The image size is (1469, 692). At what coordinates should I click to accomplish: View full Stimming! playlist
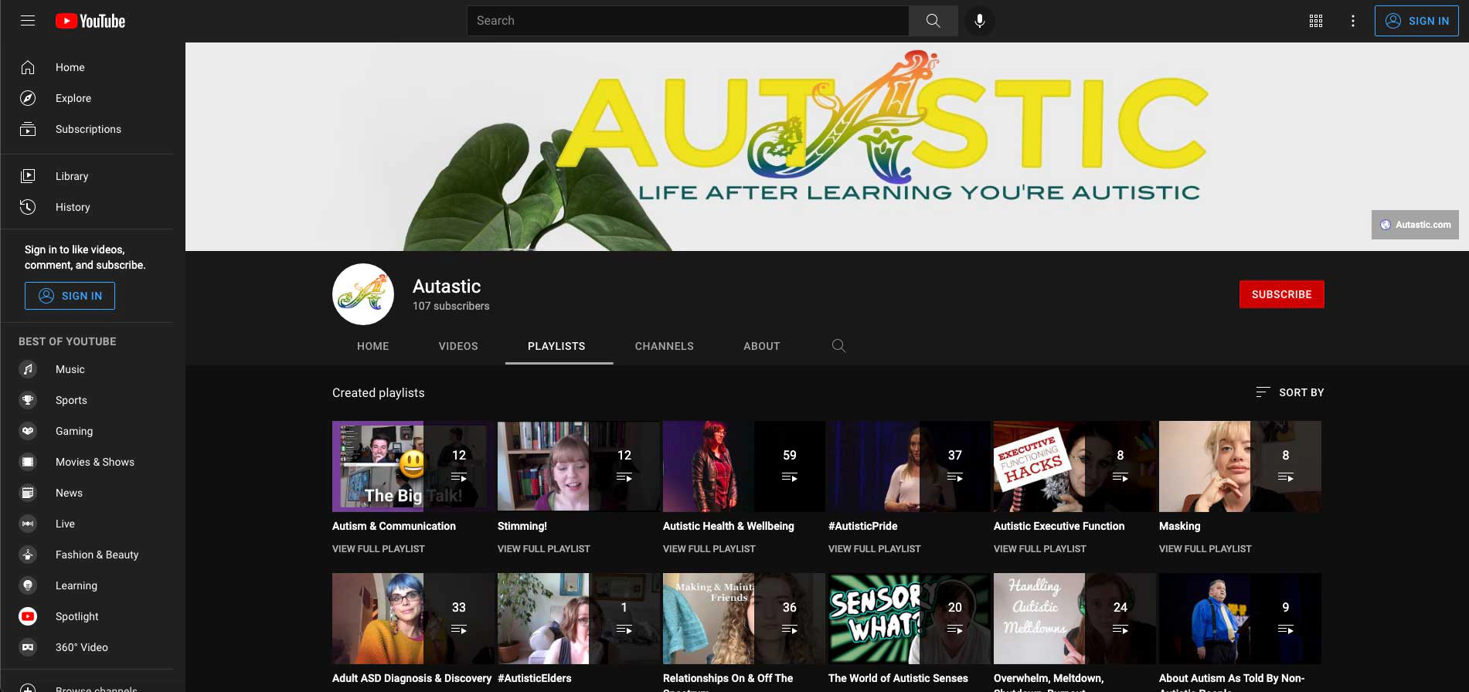click(544, 549)
